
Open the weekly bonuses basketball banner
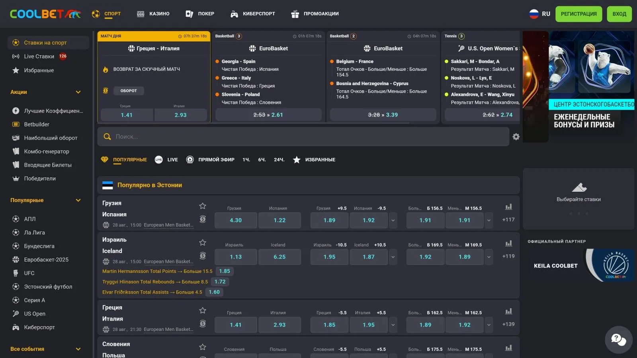[x=591, y=87]
